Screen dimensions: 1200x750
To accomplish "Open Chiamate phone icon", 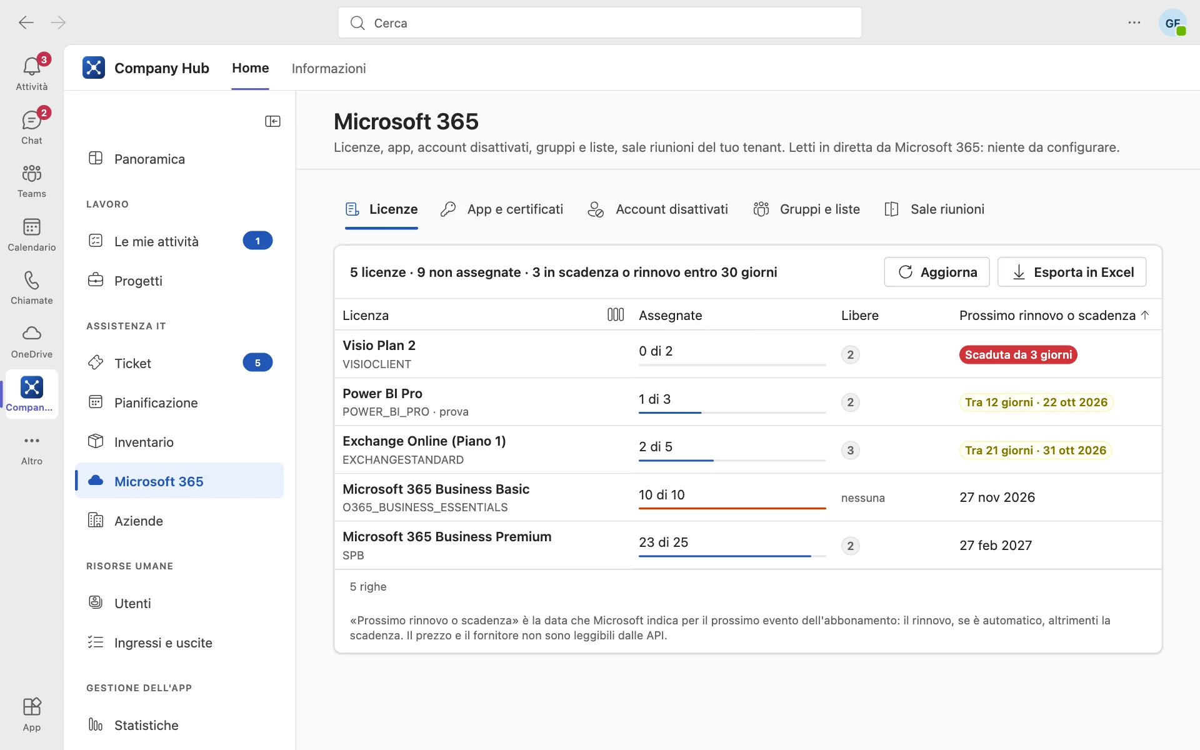I will coord(32,287).
